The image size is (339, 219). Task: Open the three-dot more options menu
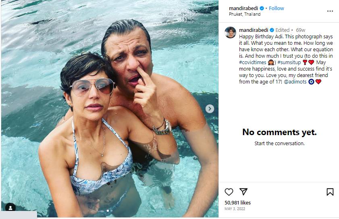click(330, 11)
